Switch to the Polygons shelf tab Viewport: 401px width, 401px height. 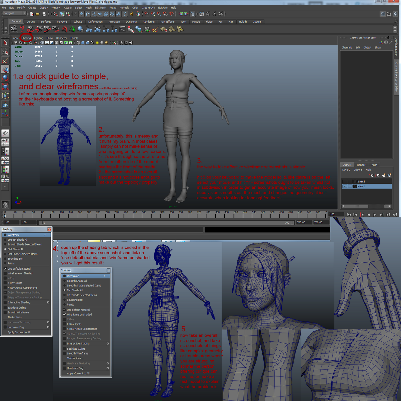point(62,22)
